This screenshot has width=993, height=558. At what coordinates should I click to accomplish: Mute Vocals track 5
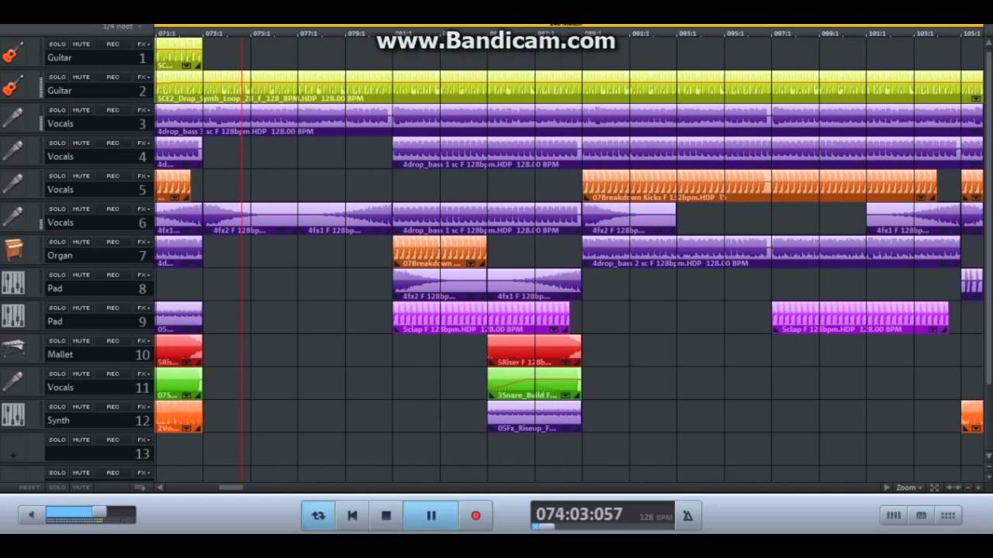click(x=81, y=176)
